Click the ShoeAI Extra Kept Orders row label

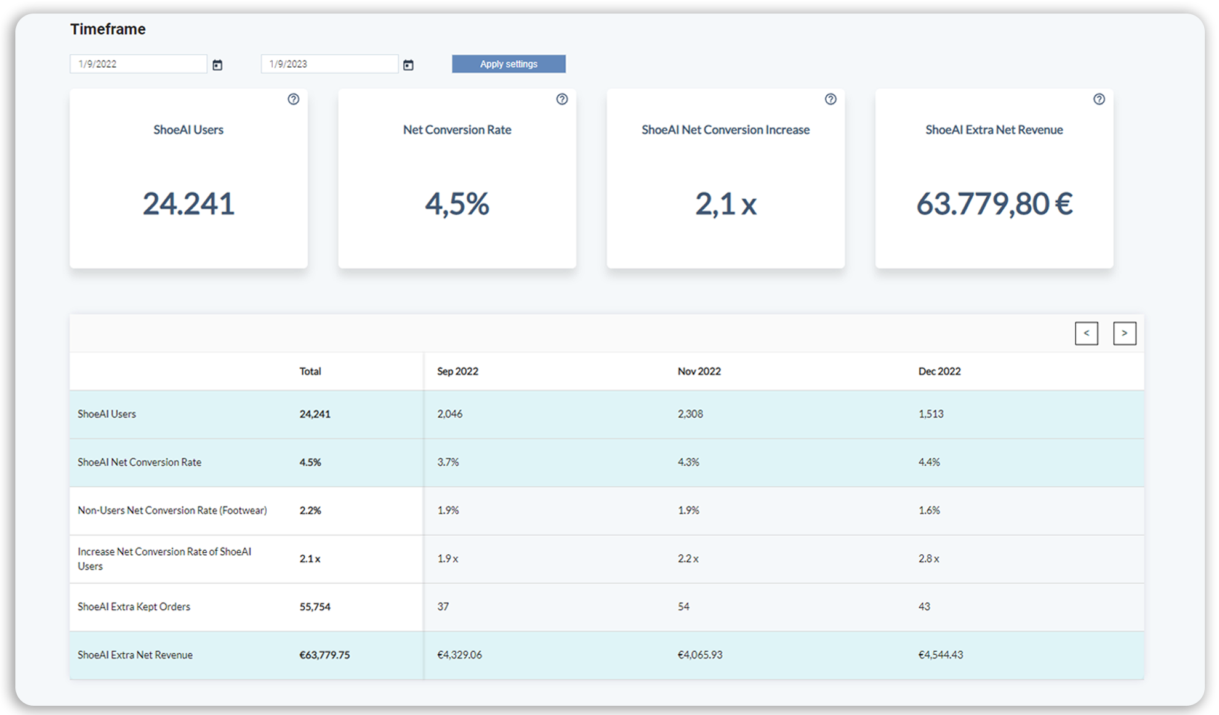134,607
